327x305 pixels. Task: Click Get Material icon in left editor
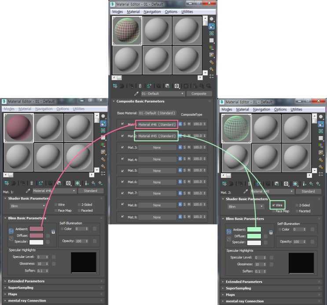pos(7,183)
